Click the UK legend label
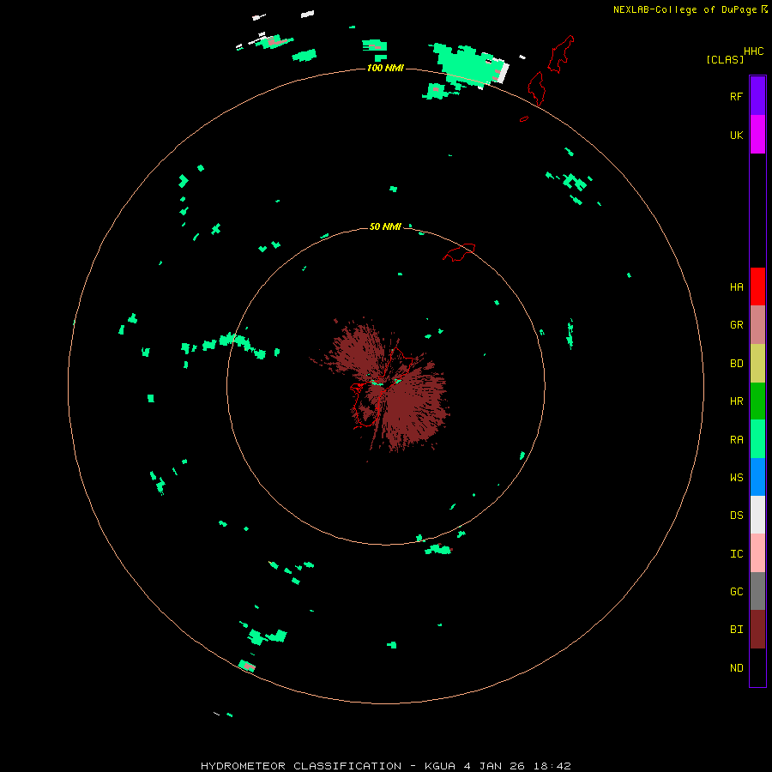Viewport: 772px width, 772px height. [x=736, y=135]
